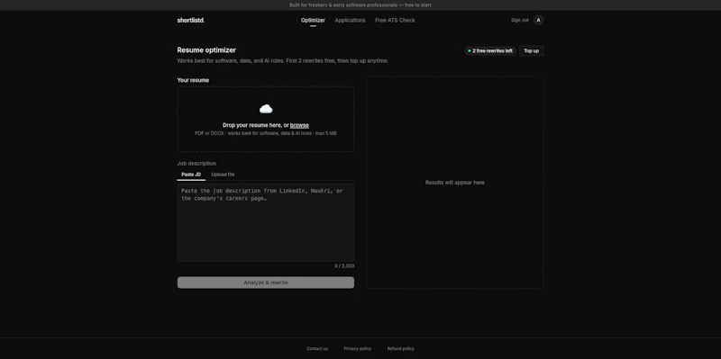Open the Refund policy link
The width and height of the screenshot is (721, 359).
point(400,349)
